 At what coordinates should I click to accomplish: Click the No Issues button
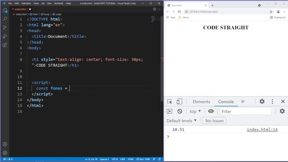(214, 121)
